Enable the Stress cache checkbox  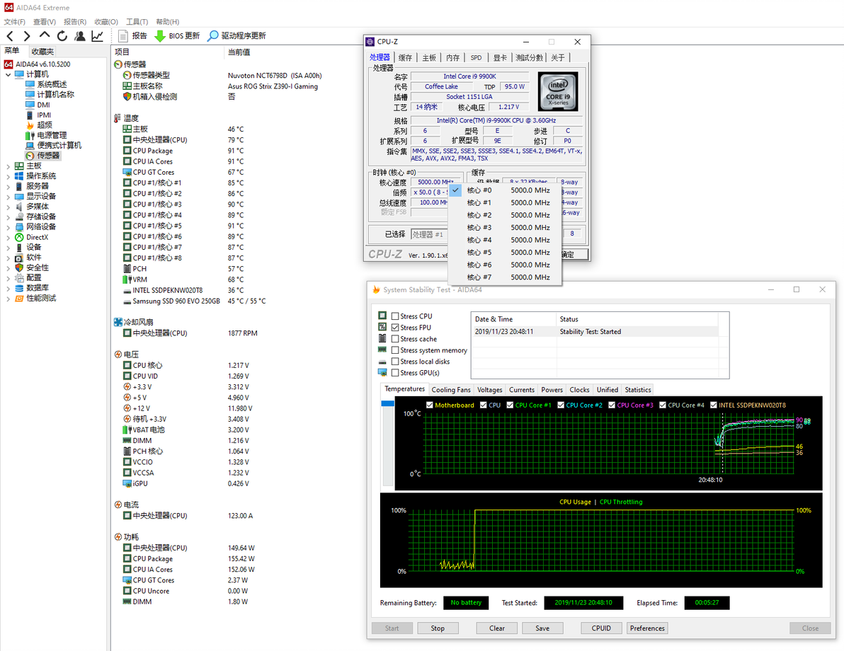point(395,339)
